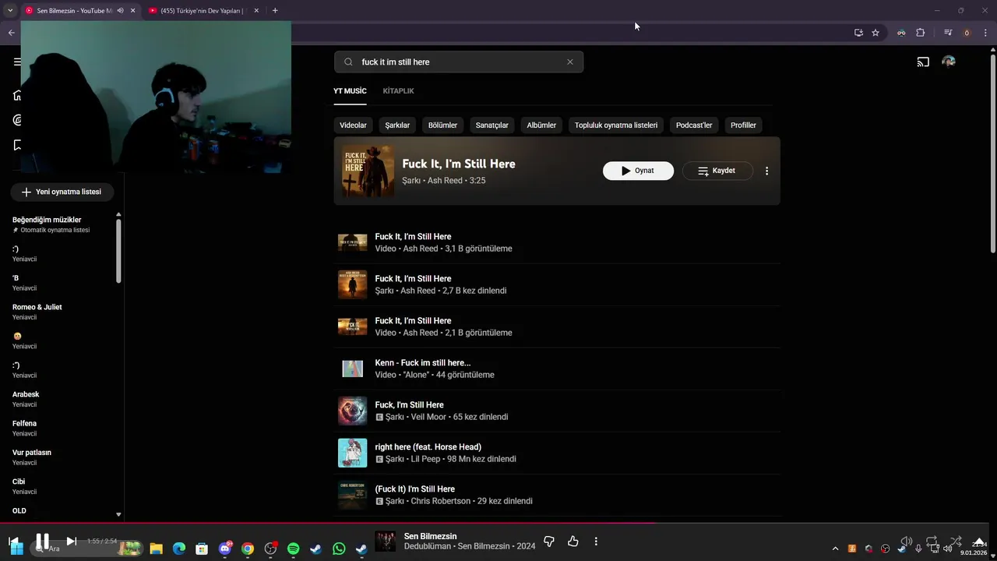Screen dimensions: 997x561
Task: Click sidebar playlist scroll down arrow
Action: coord(118,514)
